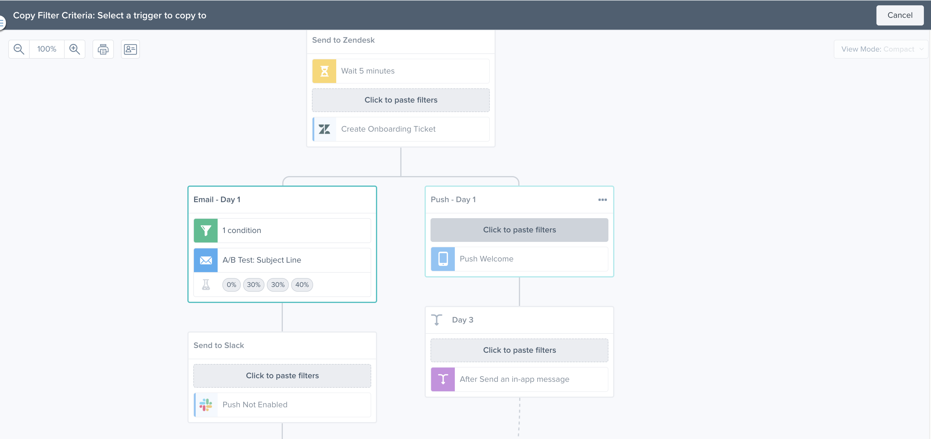This screenshot has width=931, height=439.
Task: Click the A/B test flask icon
Action: (206, 285)
